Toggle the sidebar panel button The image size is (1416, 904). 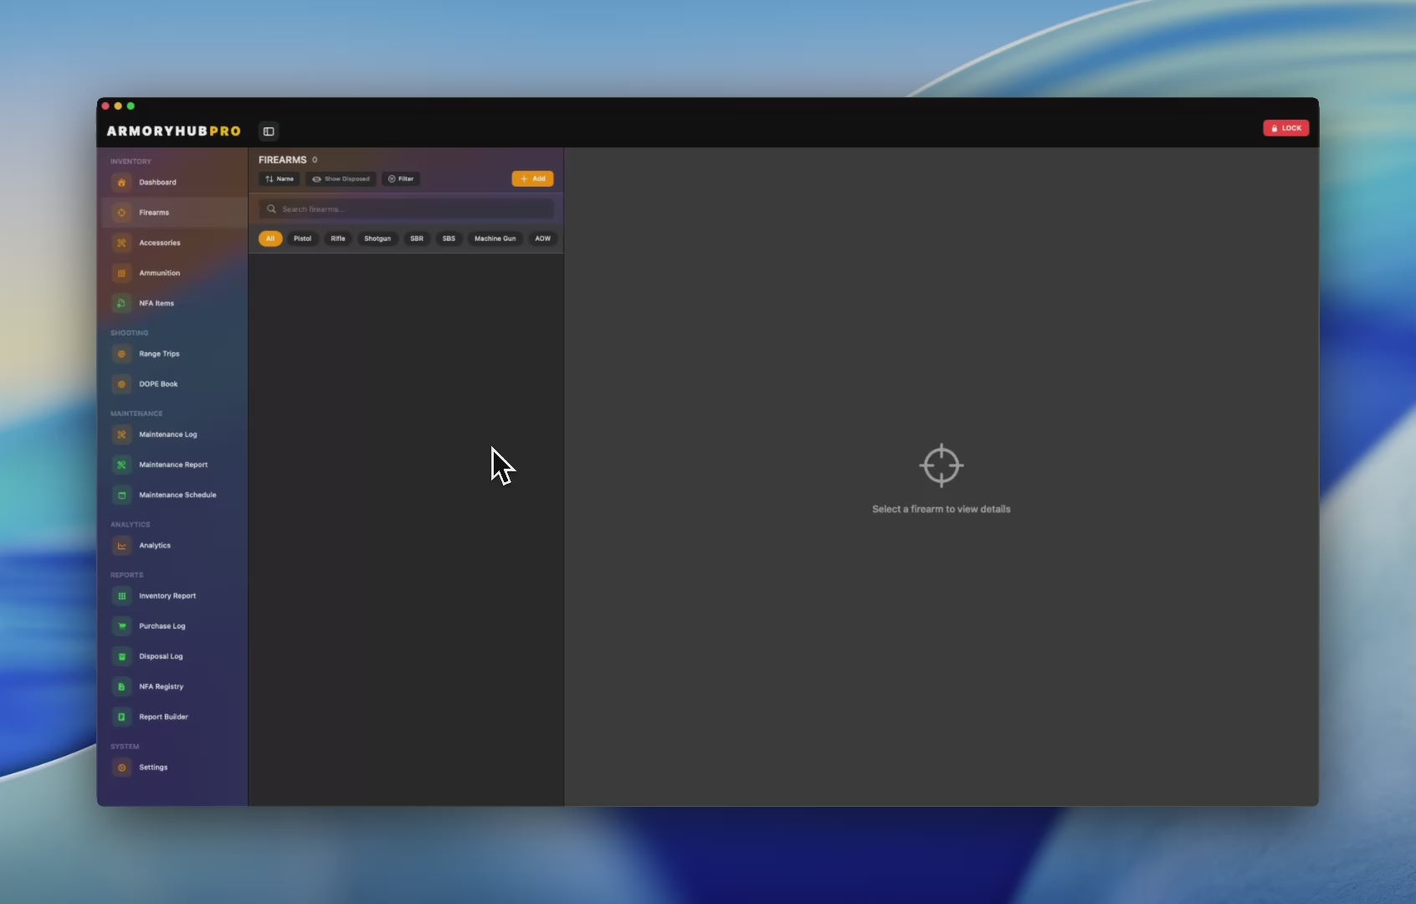click(x=269, y=131)
